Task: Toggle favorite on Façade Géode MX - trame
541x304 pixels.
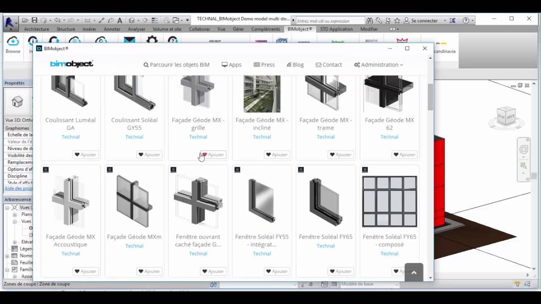Action: click(341, 155)
